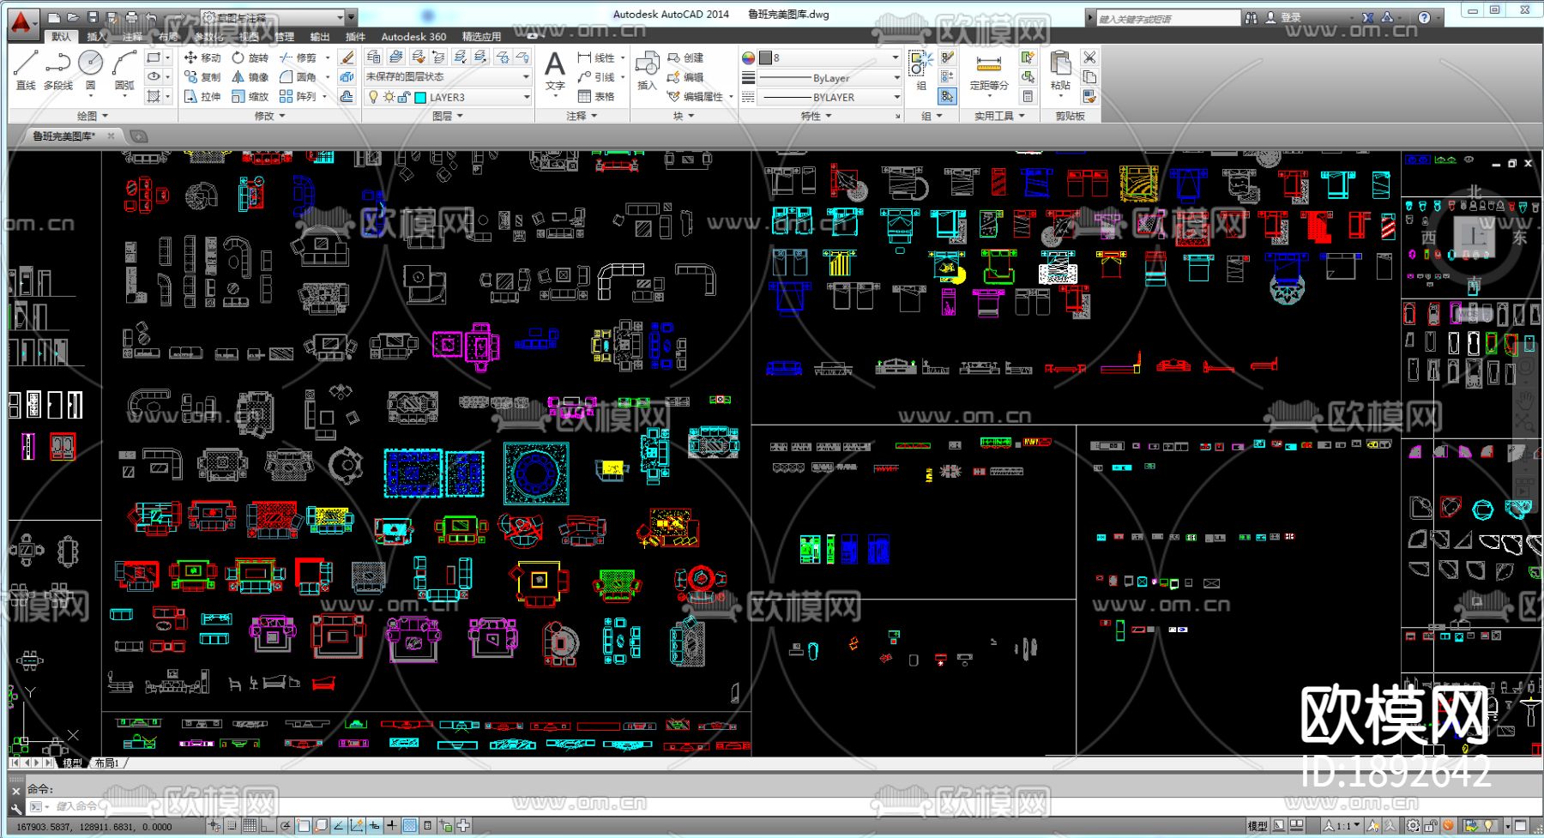Click the Table (表格) tool
Screen dimensions: 1544x838
pyautogui.click(x=596, y=97)
